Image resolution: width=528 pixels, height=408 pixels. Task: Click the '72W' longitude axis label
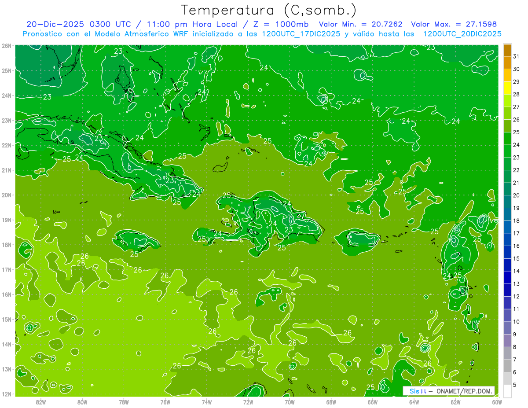pyautogui.click(x=248, y=402)
